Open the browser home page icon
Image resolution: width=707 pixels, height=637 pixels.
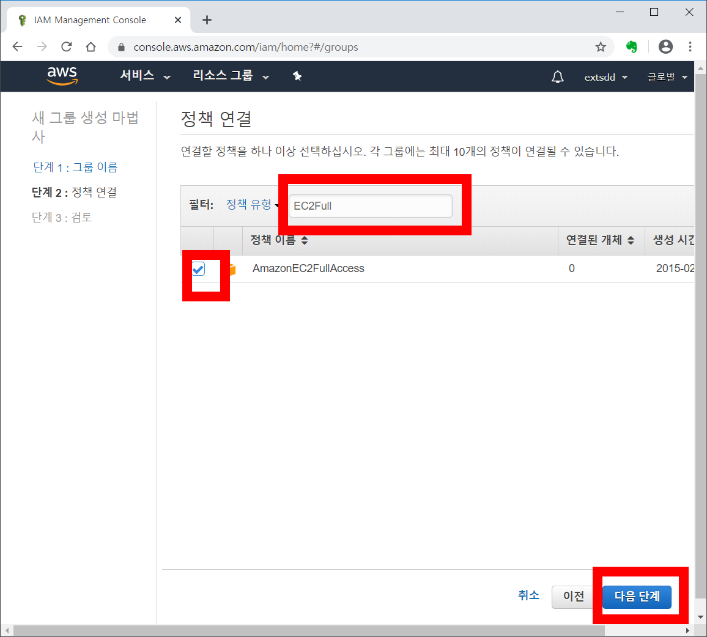point(91,46)
